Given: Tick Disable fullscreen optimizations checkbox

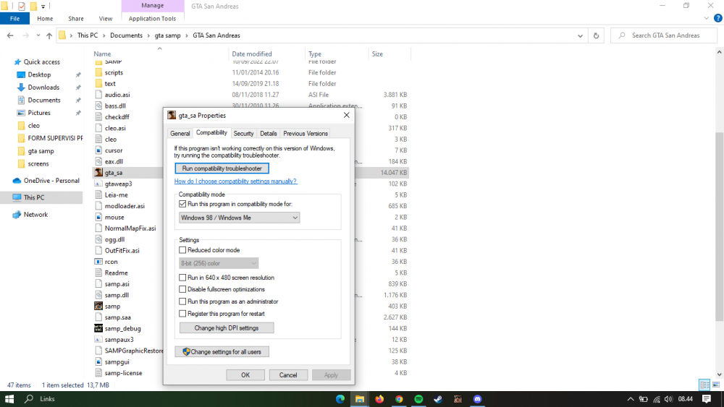Looking at the screenshot, I should 182,289.
